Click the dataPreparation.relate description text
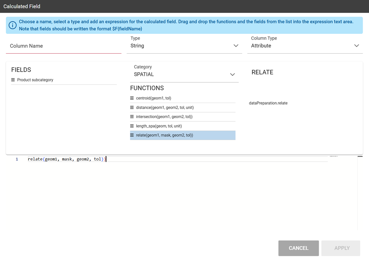369x259 pixels. (268, 103)
